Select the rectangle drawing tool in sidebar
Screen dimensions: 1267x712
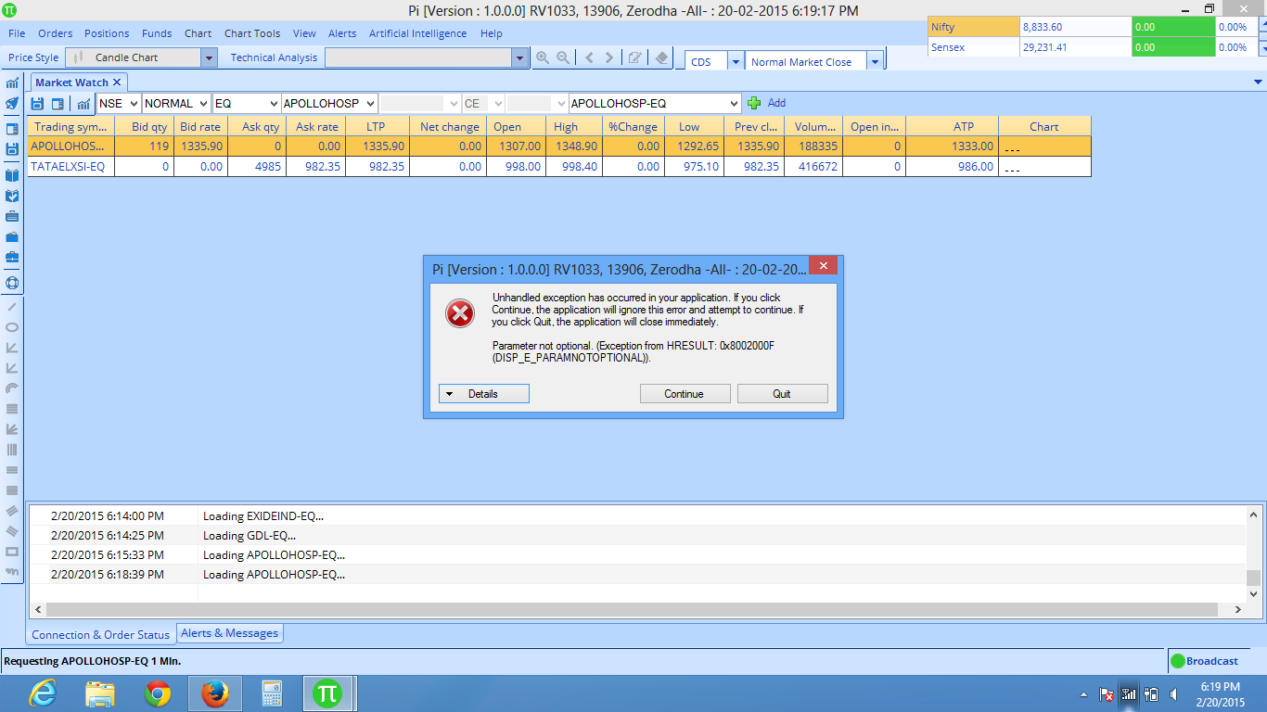(12, 552)
